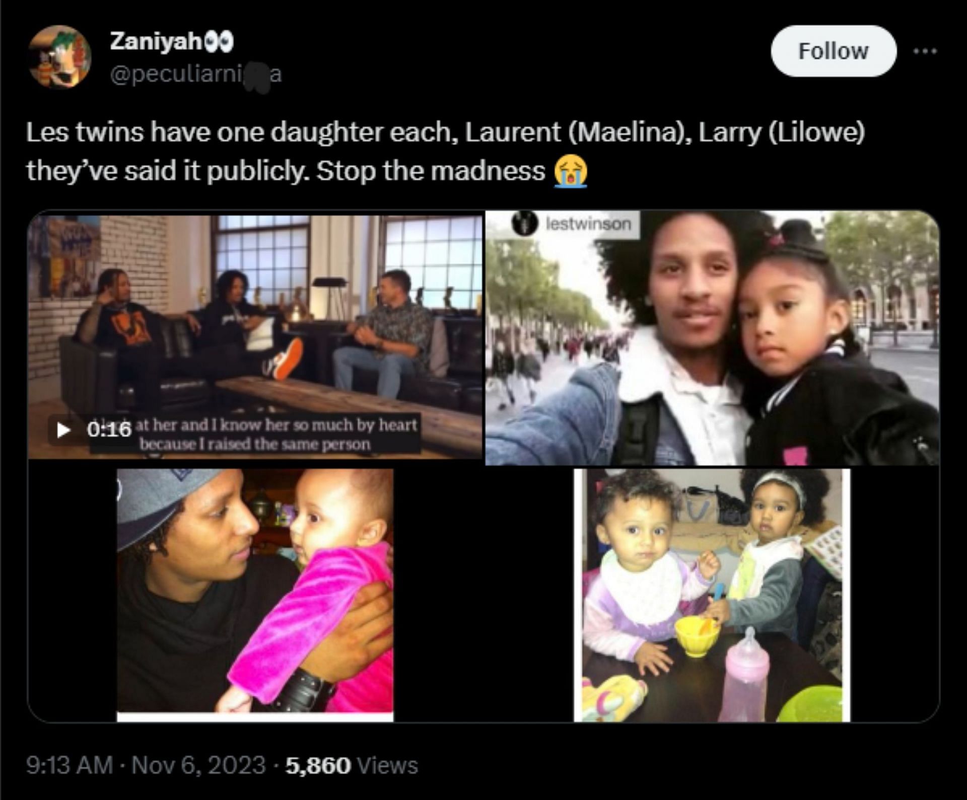
Task: Click the tweet text about Les twins
Action: (445, 152)
